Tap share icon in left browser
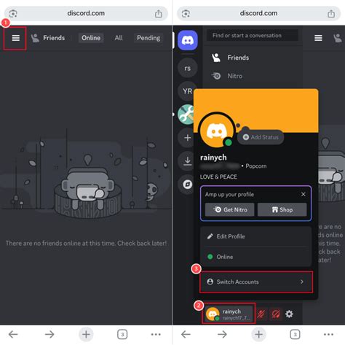Screen dimensions: 345x345 point(159,13)
